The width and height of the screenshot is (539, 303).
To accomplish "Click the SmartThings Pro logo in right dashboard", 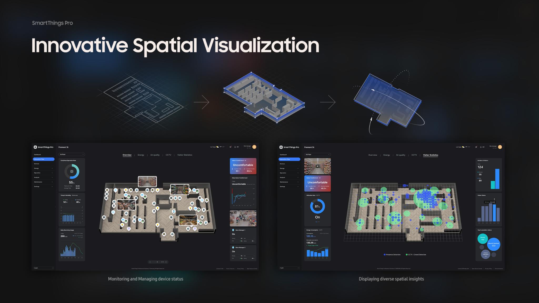I will [x=289, y=147].
